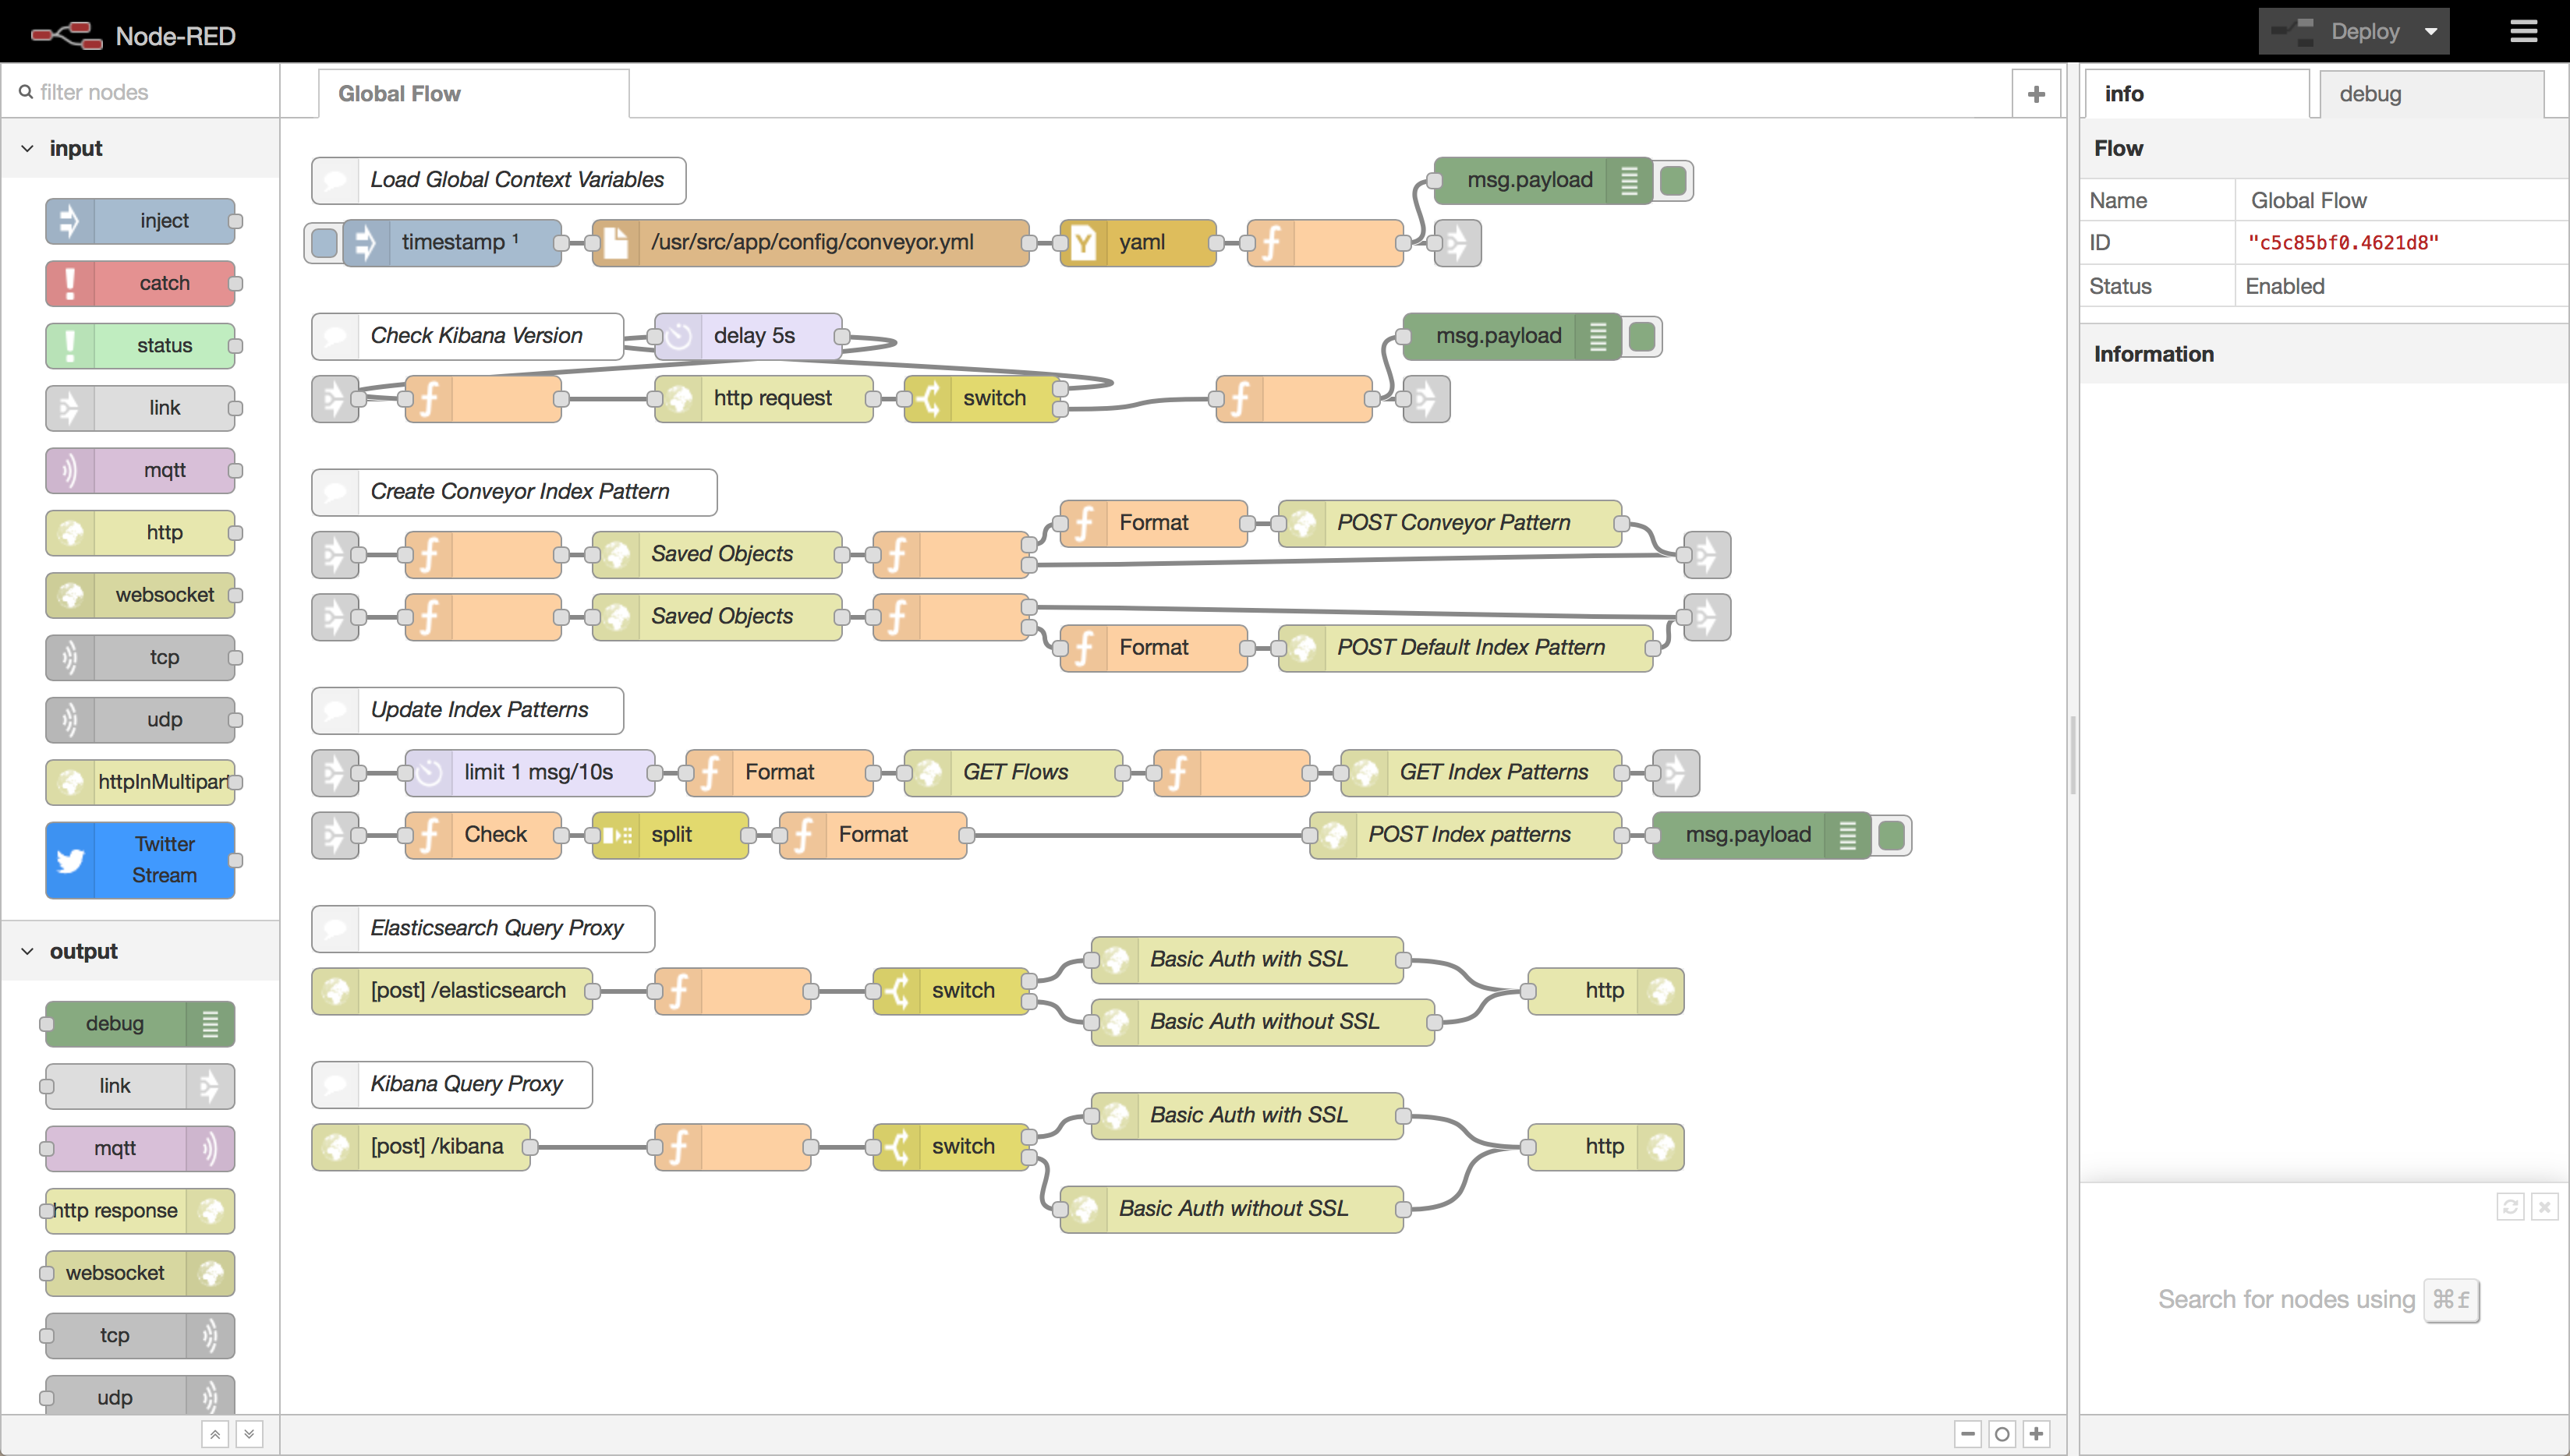Open the main hamburger menu
2570x1456 pixels.
click(2524, 32)
